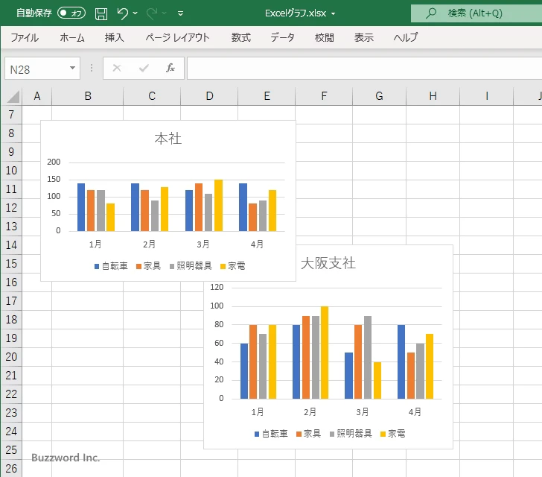Click 自転車 legend entry in 本社 chart
The height and width of the screenshot is (477, 542).
pos(112,266)
